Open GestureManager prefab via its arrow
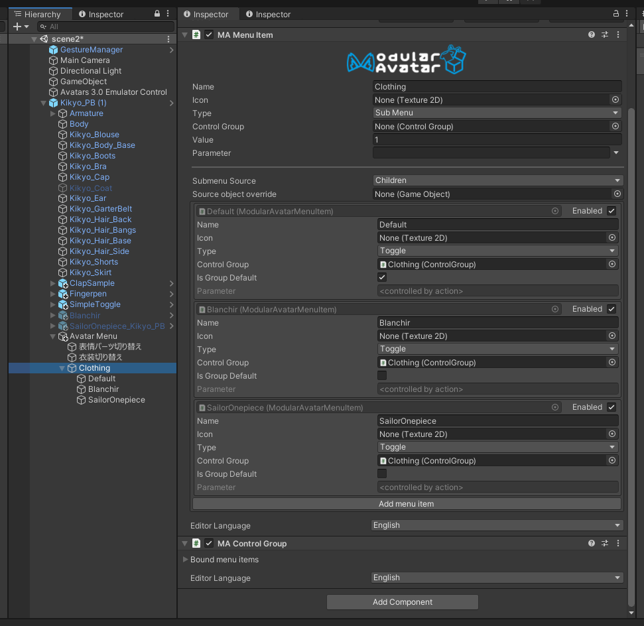 (x=172, y=50)
